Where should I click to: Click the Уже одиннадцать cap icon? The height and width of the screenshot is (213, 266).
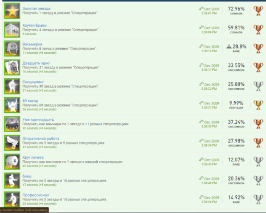click(x=12, y=124)
